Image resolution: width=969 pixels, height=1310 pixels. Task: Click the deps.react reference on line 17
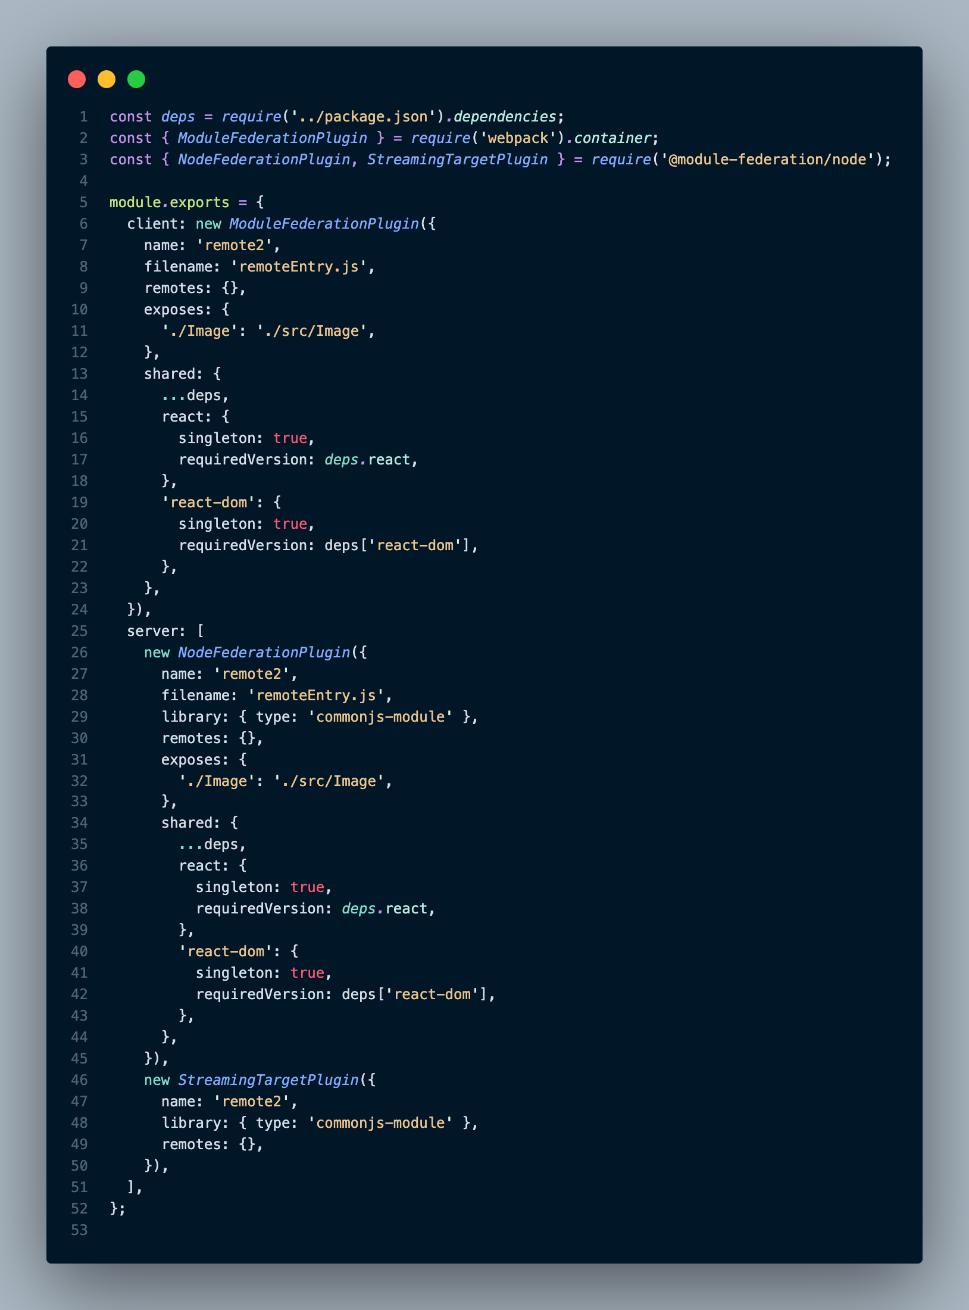pyautogui.click(x=370, y=459)
